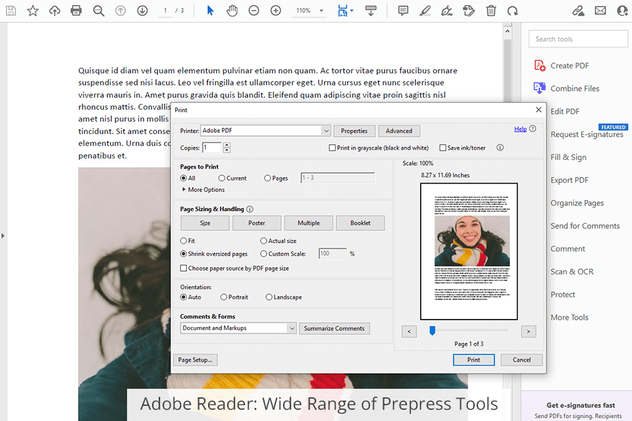Select the Pages range radio button
The image size is (632, 421).
tap(267, 178)
